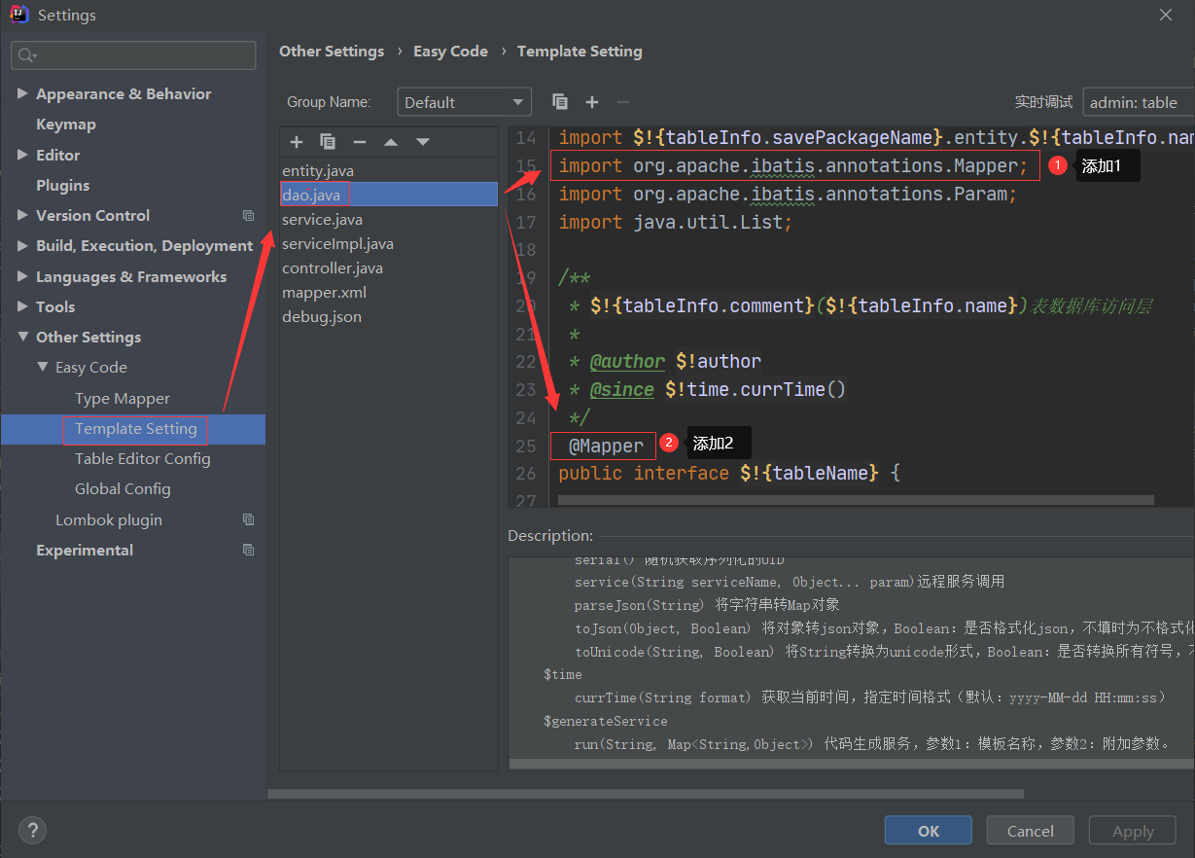The image size is (1195, 858).
Task: Open the admin: table debug dropdown
Action: pos(1139,102)
